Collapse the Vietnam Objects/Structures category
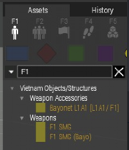This screenshot has height=150, width=129. point(12,88)
